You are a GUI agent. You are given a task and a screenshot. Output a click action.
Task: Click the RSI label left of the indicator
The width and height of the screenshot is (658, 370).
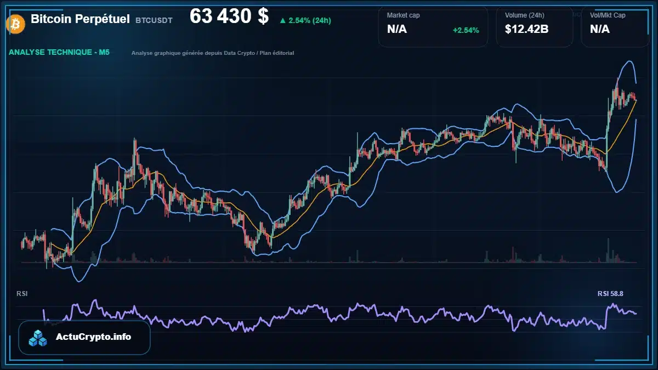[22, 294]
